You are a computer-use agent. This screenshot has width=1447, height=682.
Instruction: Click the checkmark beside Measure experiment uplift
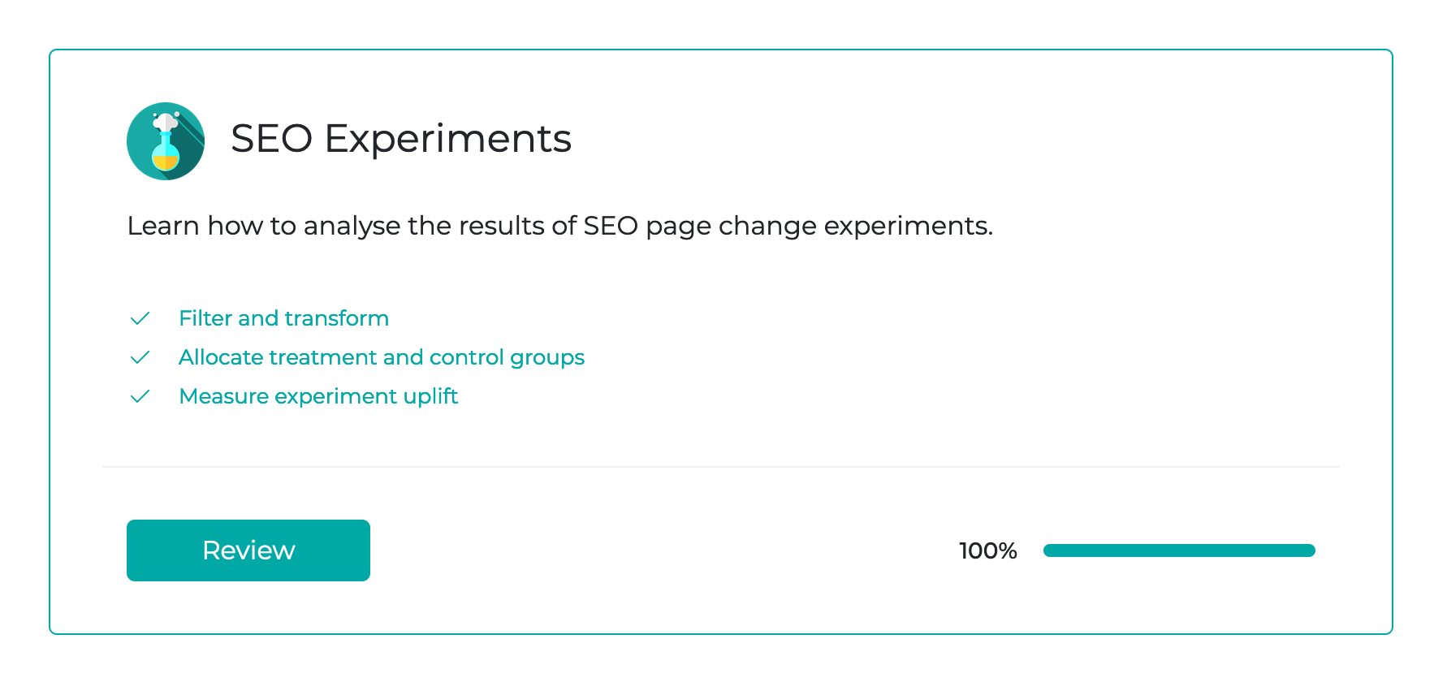coord(140,396)
